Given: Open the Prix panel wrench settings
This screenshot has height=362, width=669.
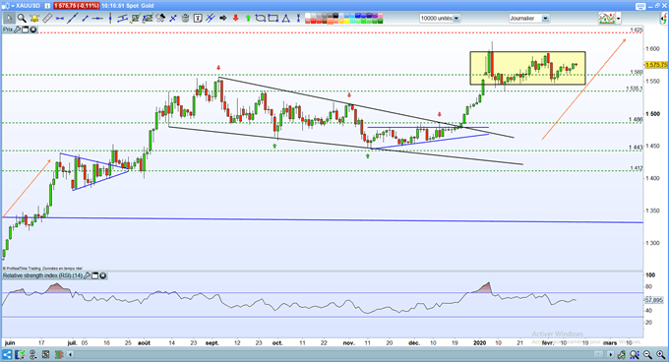Looking at the screenshot, I should coord(17,30).
